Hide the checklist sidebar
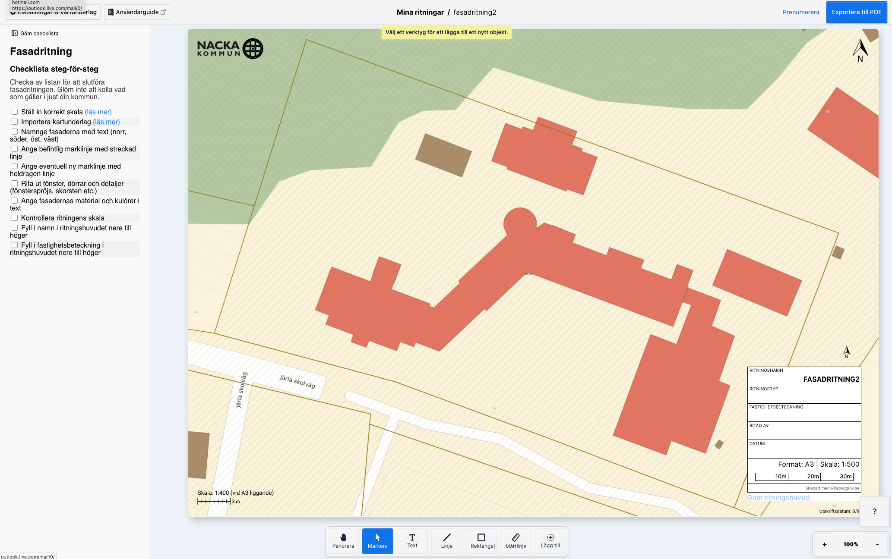Image resolution: width=892 pixels, height=559 pixels. click(x=35, y=33)
